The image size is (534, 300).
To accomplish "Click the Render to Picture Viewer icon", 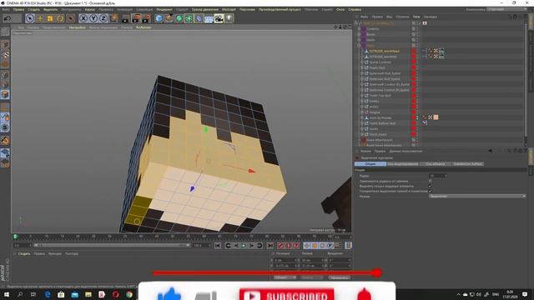I will (x=136, y=18).
